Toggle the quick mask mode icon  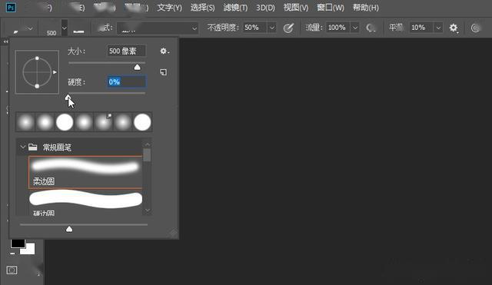12,270
